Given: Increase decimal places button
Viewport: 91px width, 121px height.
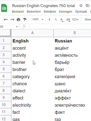Looking at the screenshot, I should coord(68,20).
